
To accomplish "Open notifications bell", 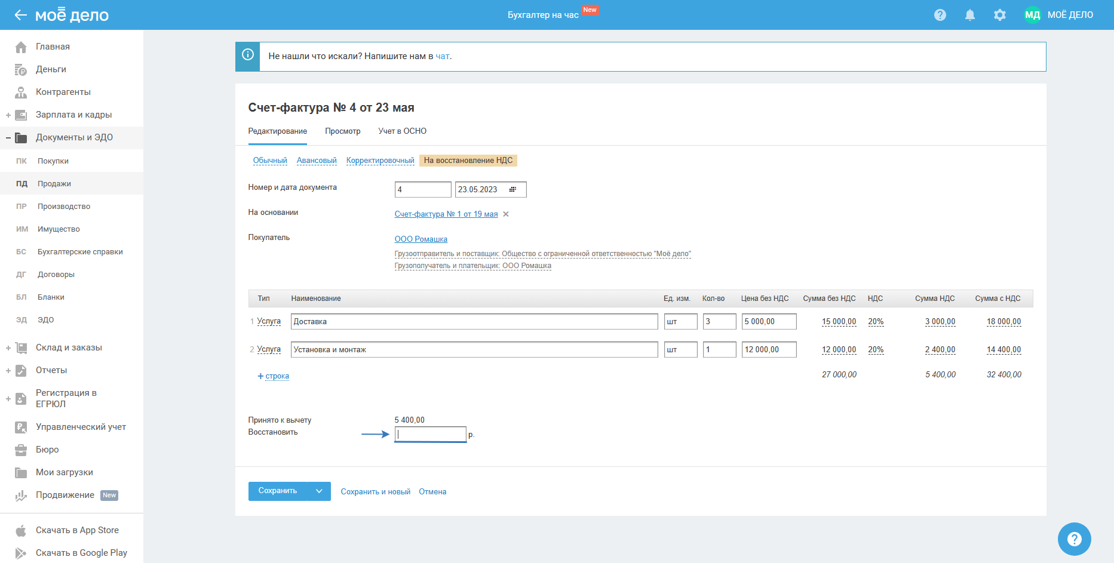I will 969,15.
